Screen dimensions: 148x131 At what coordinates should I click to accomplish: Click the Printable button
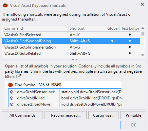[133, 115]
